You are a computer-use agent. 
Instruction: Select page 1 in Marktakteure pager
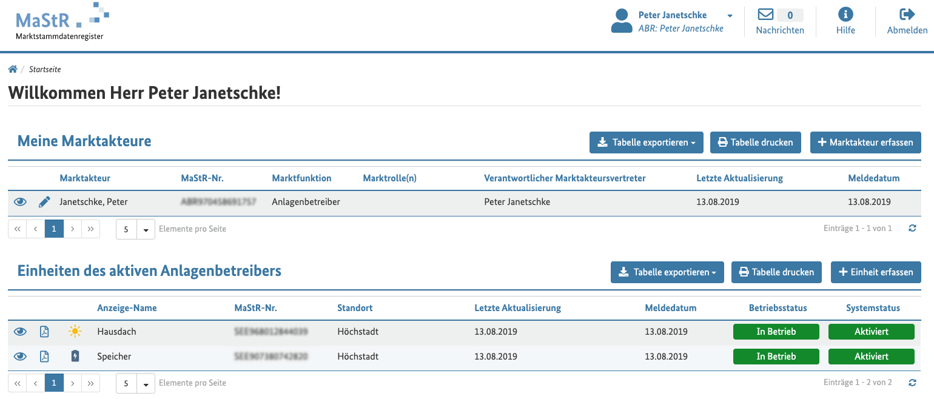point(54,229)
